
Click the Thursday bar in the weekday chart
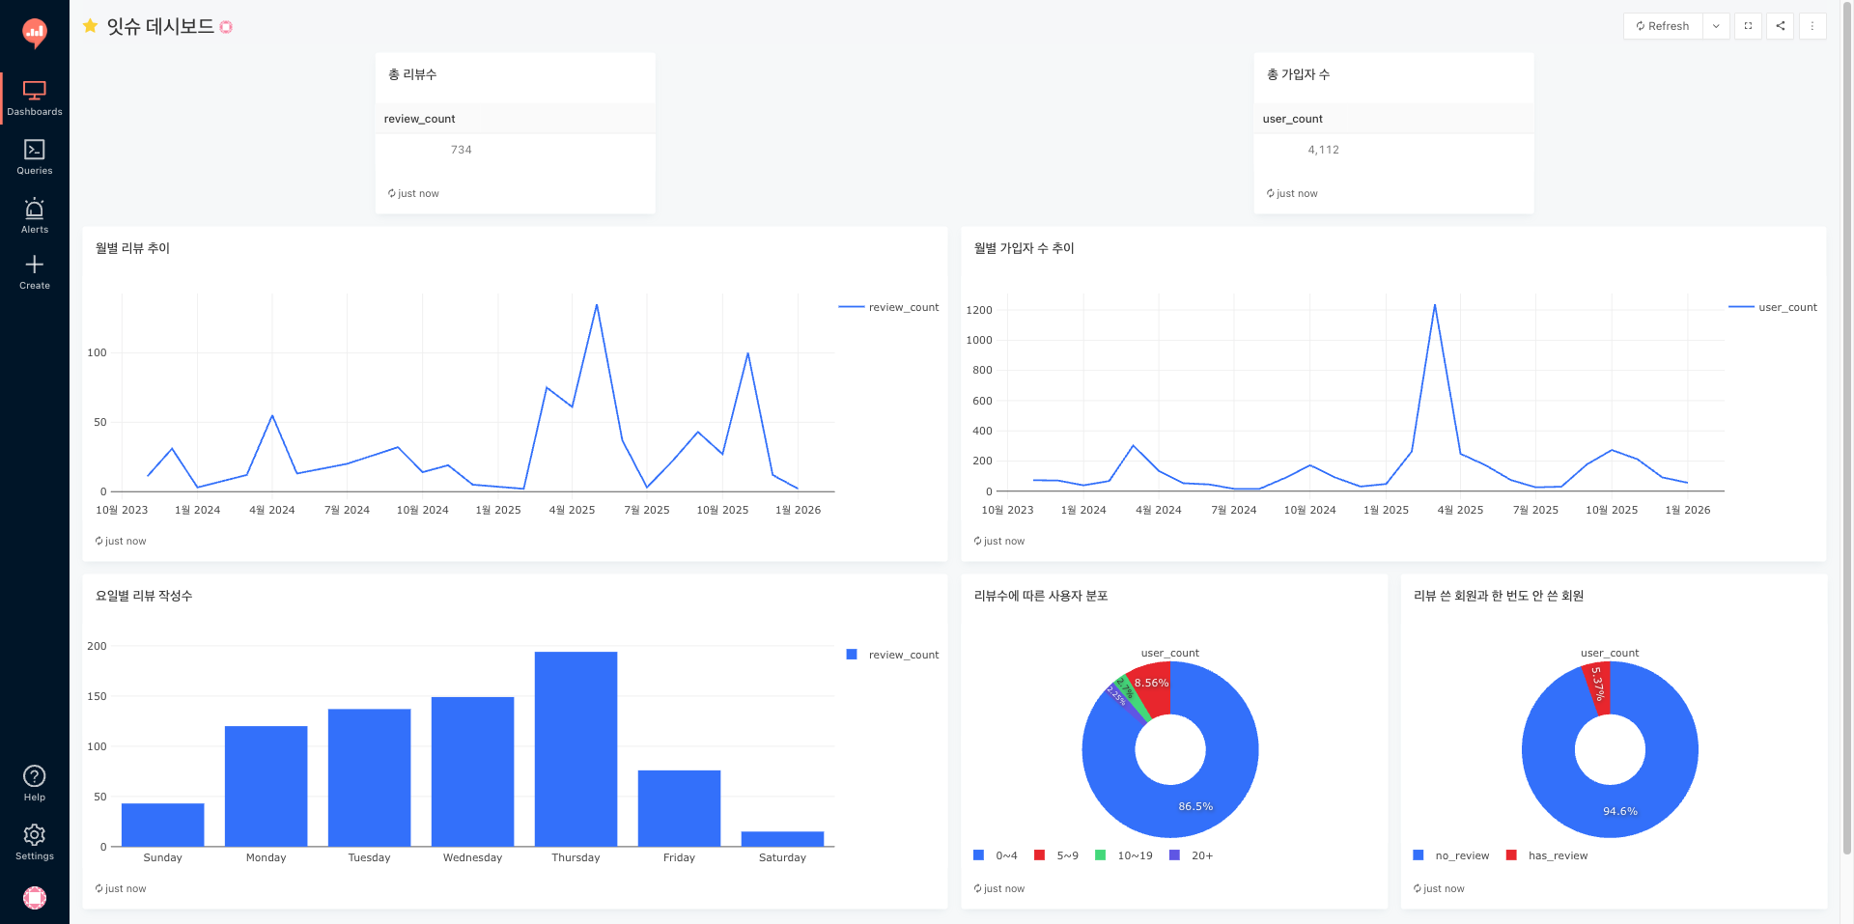(576, 749)
